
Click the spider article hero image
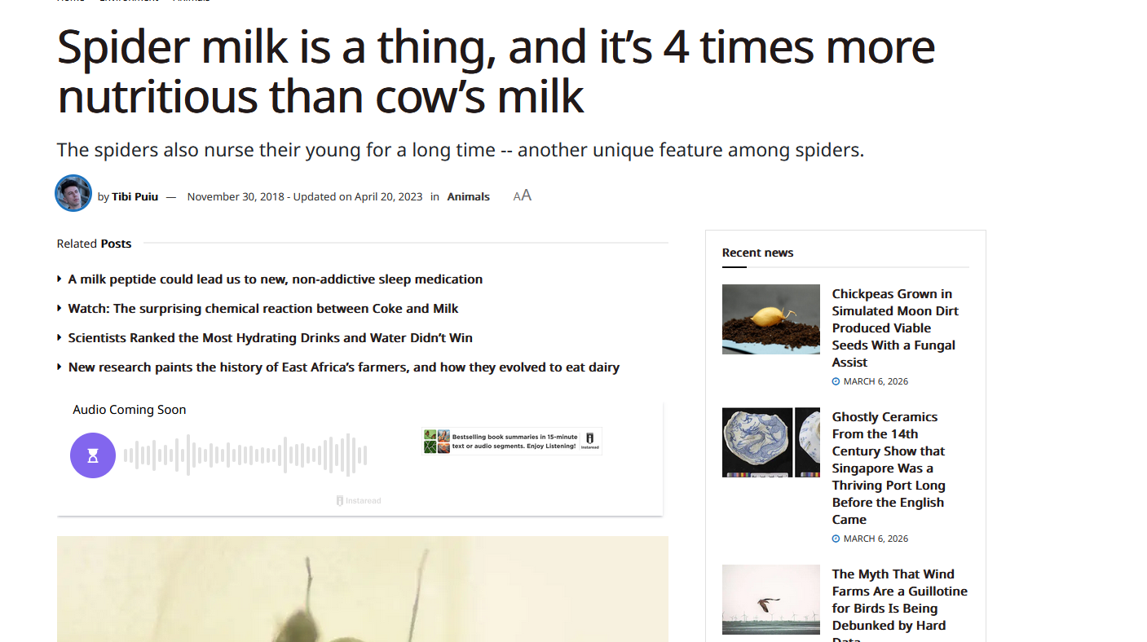[x=362, y=588]
